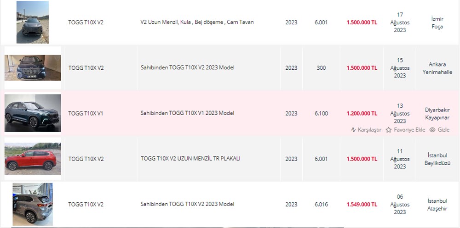Open the green TOGG T10X V1 thumbnail
The image size is (460, 228).
[x=33, y=113]
